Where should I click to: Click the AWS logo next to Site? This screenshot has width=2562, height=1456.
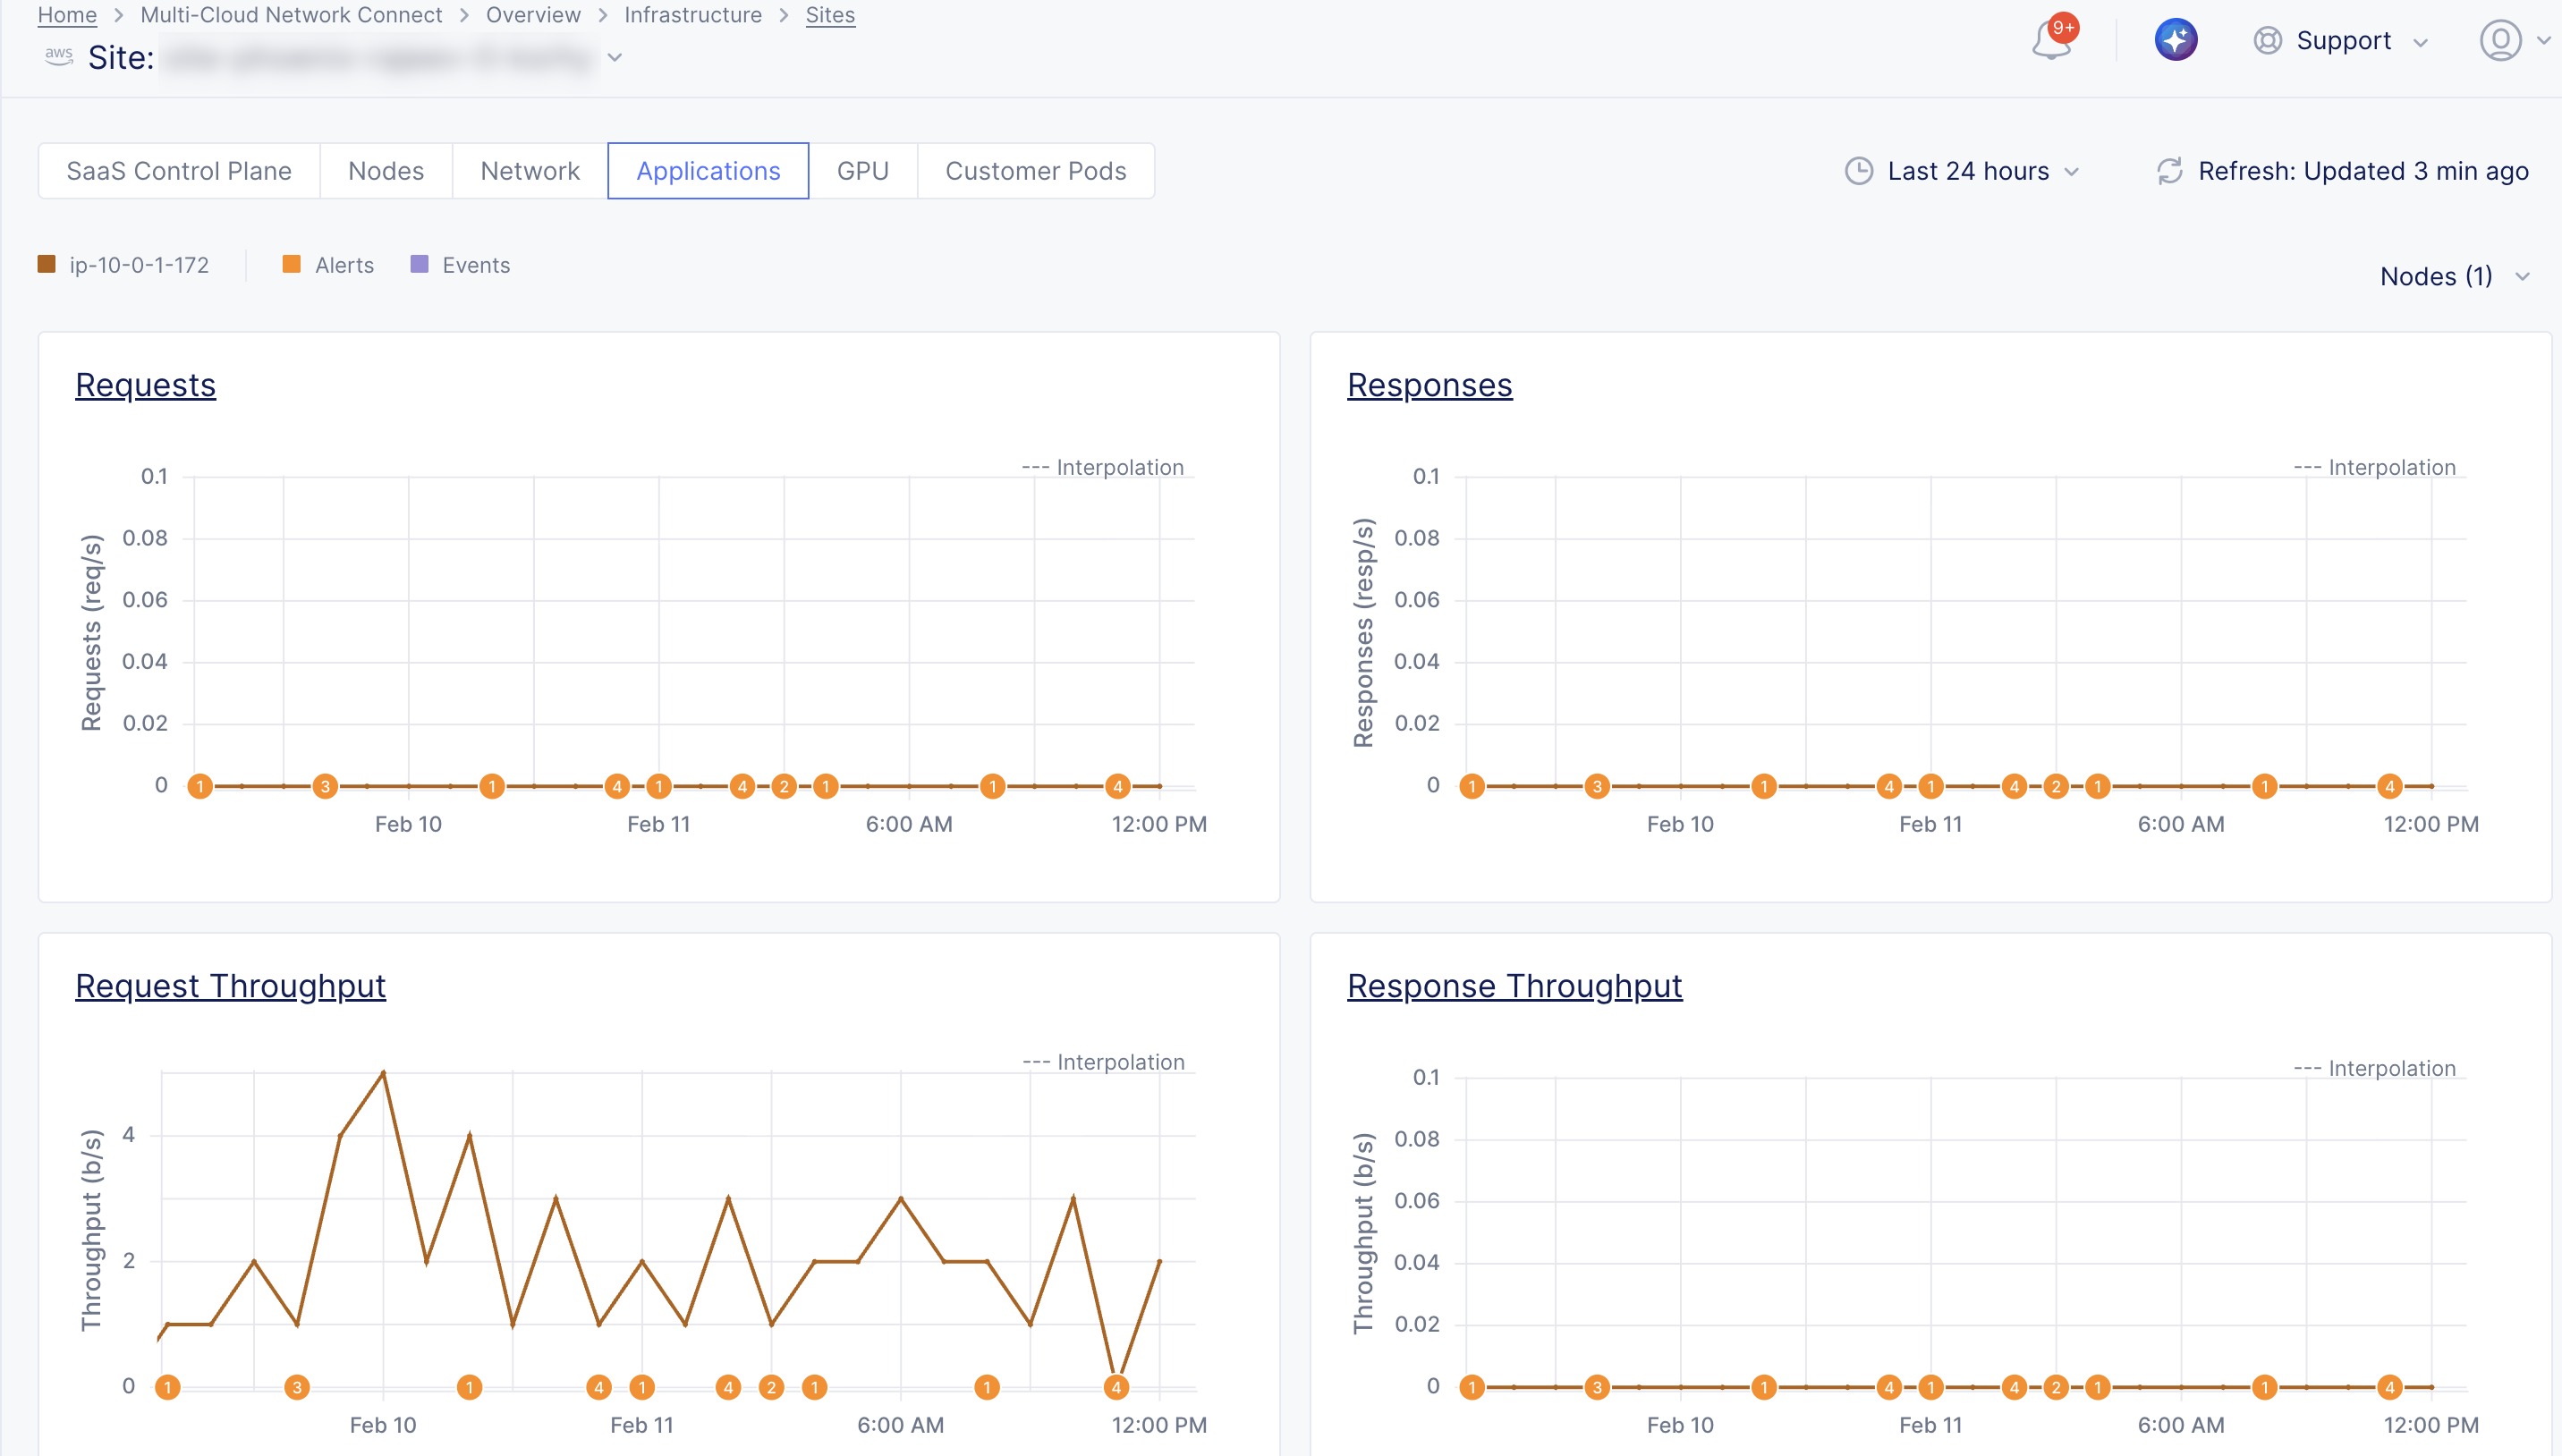click(x=58, y=57)
